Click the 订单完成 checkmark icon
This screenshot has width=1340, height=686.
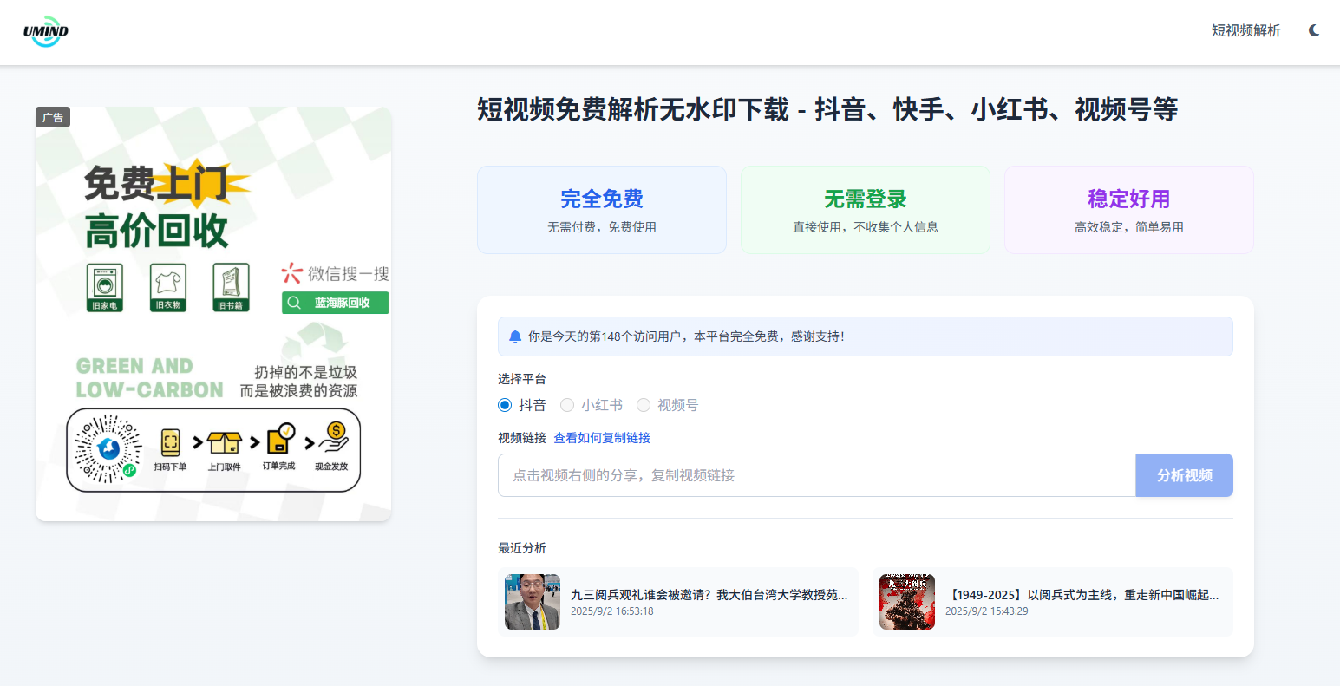[x=279, y=440]
